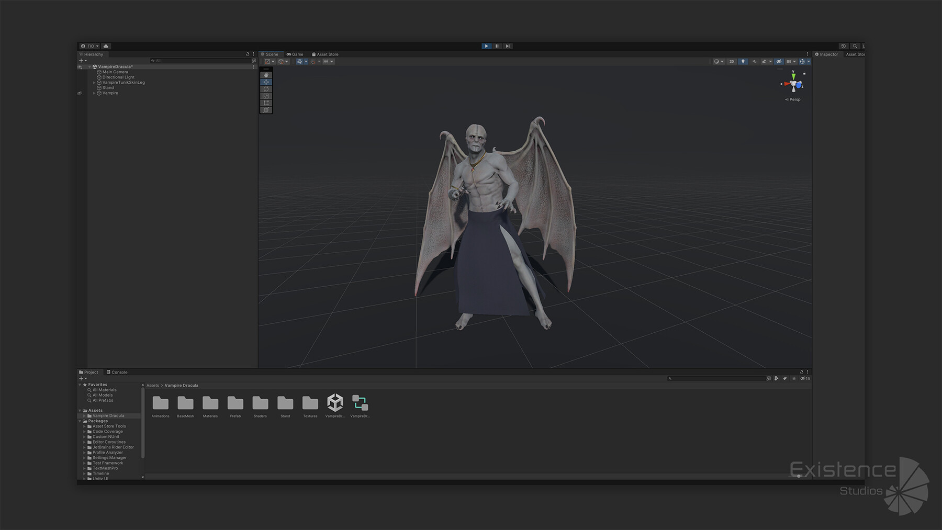Viewport: 942px width, 530px height.
Task: Lock the Project panel
Action: click(x=801, y=372)
